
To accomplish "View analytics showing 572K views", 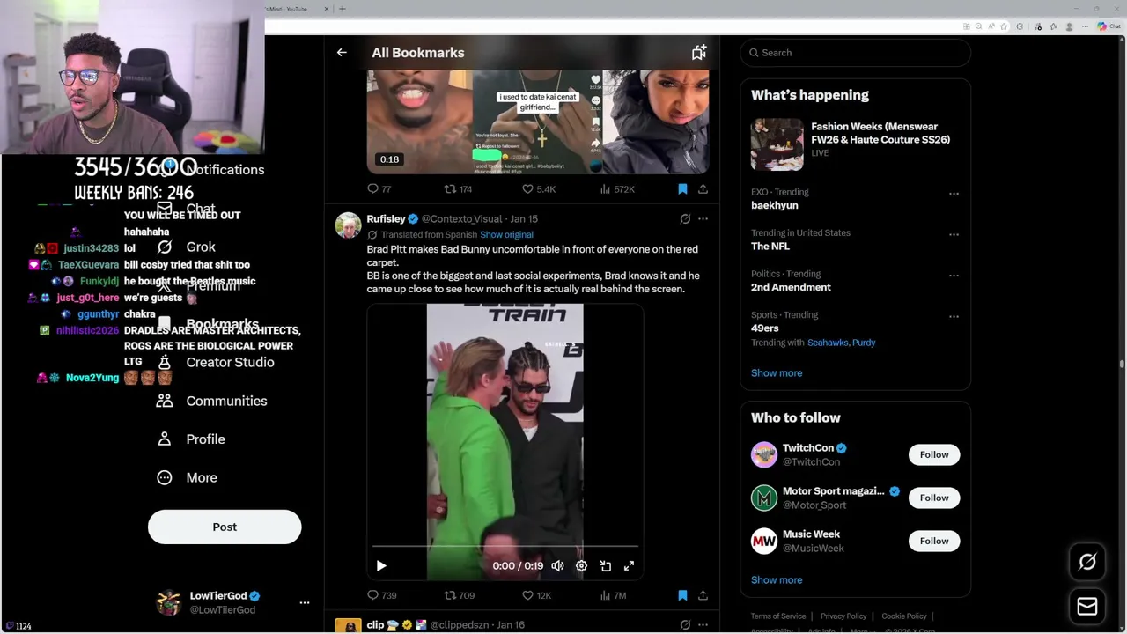I will coord(617,189).
